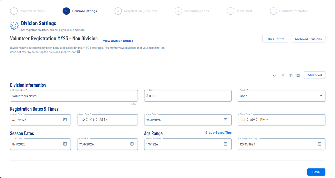335x178 pixels.
Task: Click the copy division icon
Action: pyautogui.click(x=291, y=75)
